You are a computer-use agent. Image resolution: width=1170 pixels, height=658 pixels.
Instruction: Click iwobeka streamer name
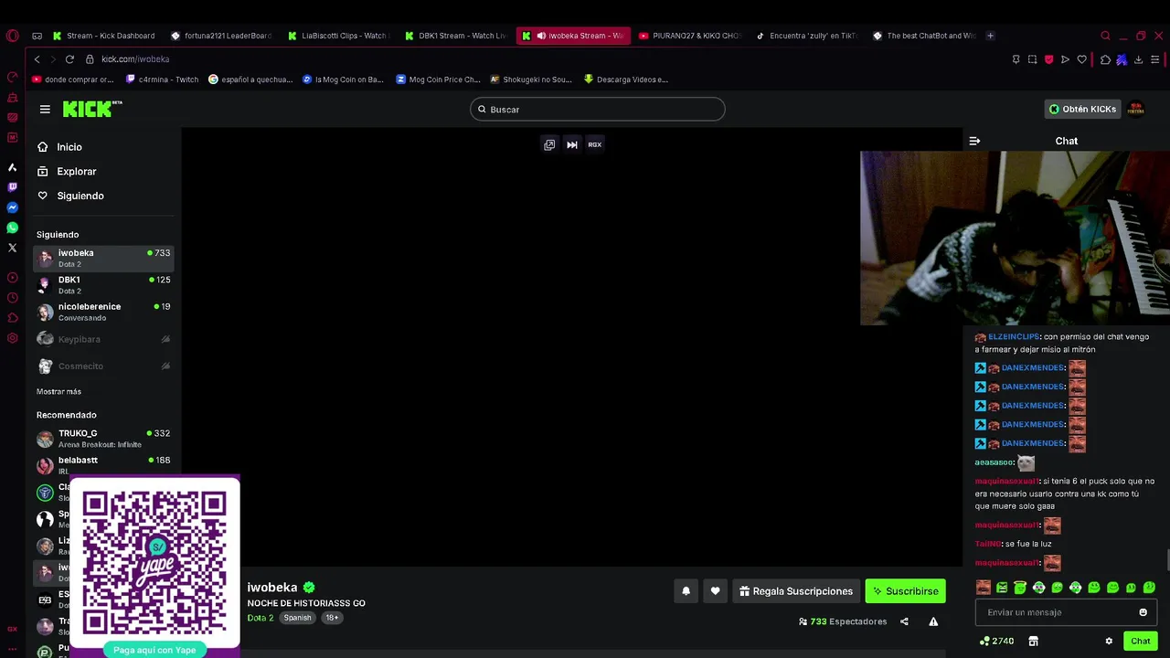271,588
